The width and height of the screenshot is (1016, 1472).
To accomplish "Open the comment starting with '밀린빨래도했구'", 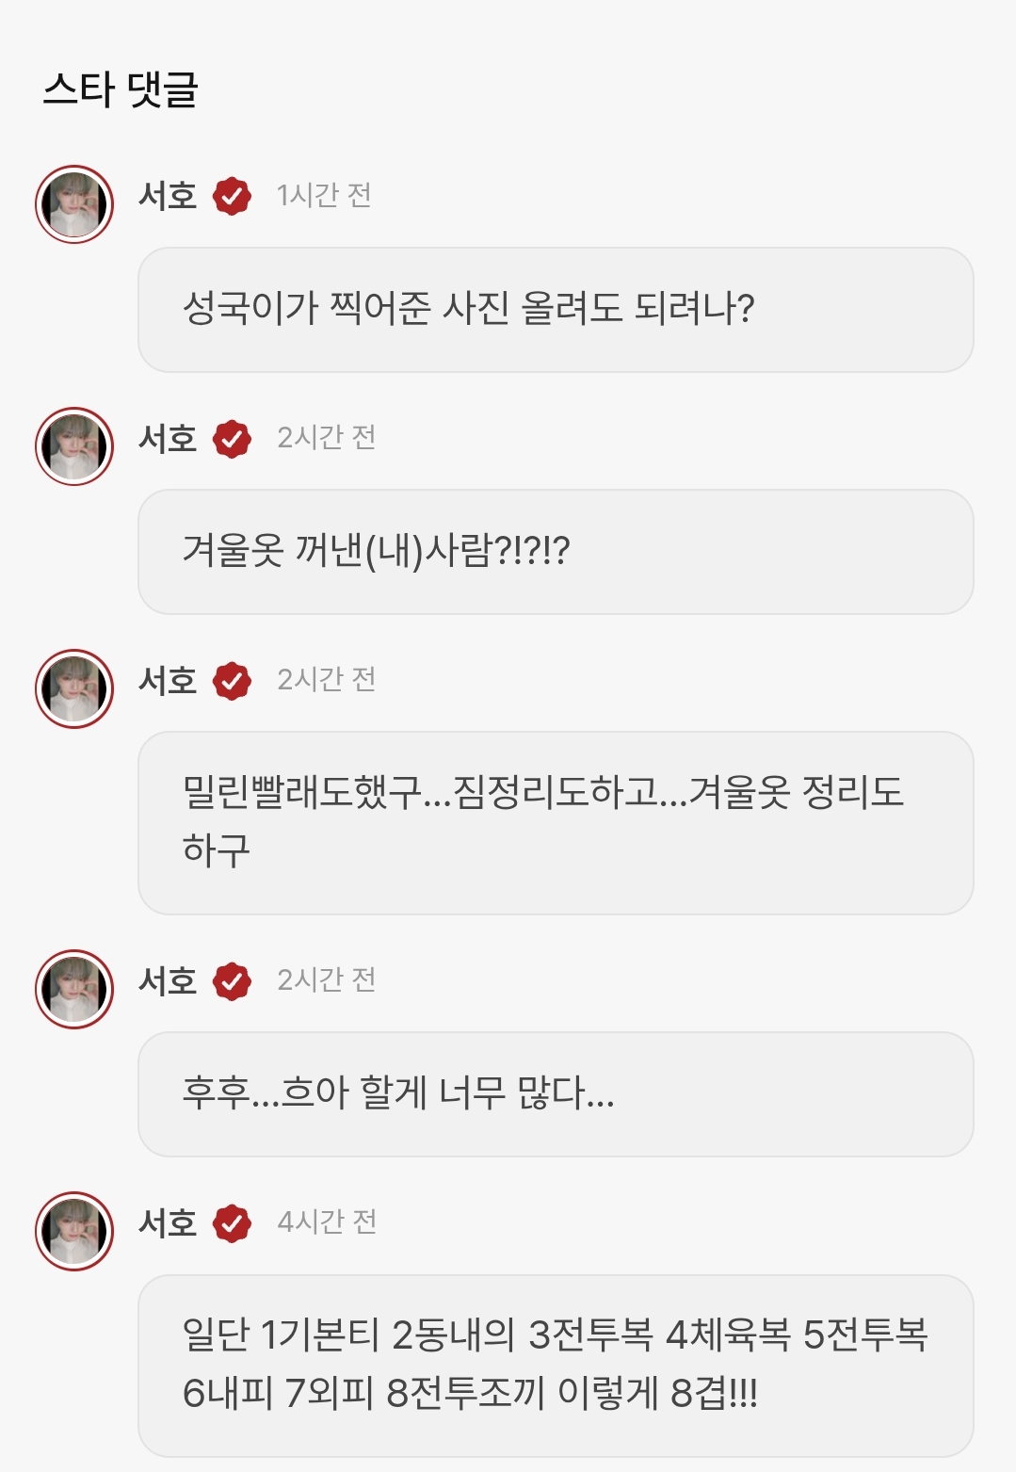I will 556,822.
